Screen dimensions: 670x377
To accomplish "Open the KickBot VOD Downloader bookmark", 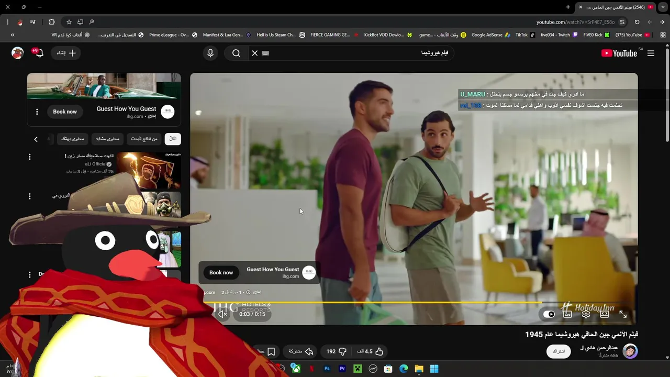I will point(387,35).
